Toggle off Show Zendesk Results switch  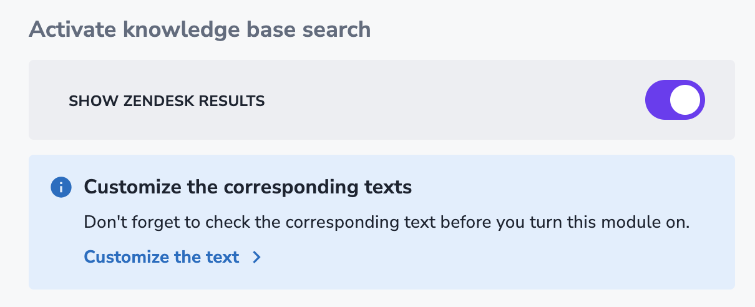pos(675,100)
